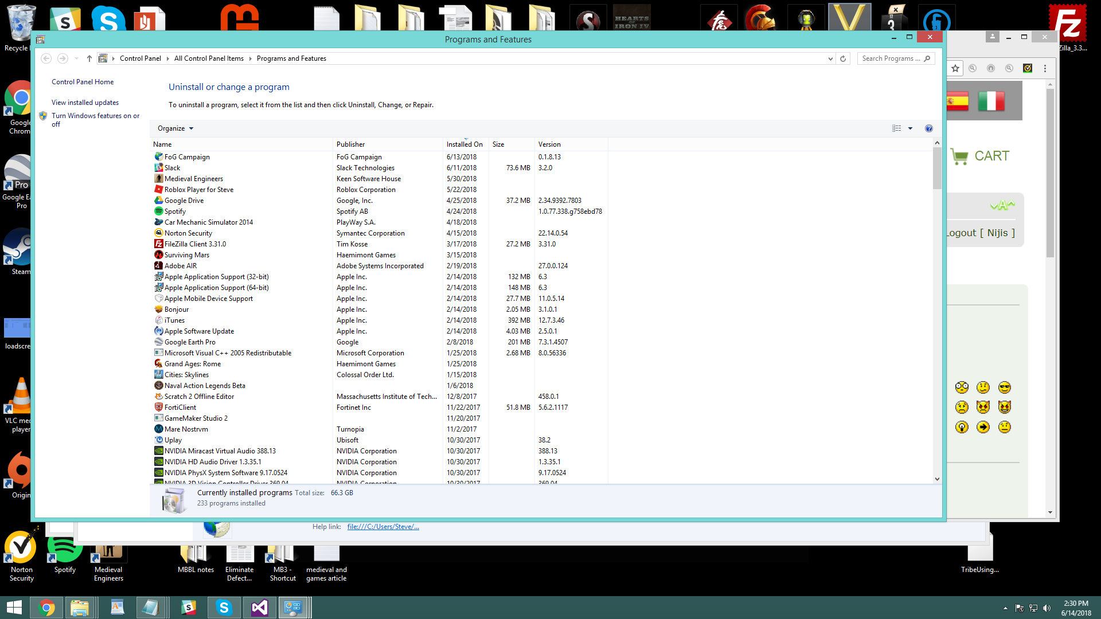Pick the black arrow emoticon

(x=983, y=427)
